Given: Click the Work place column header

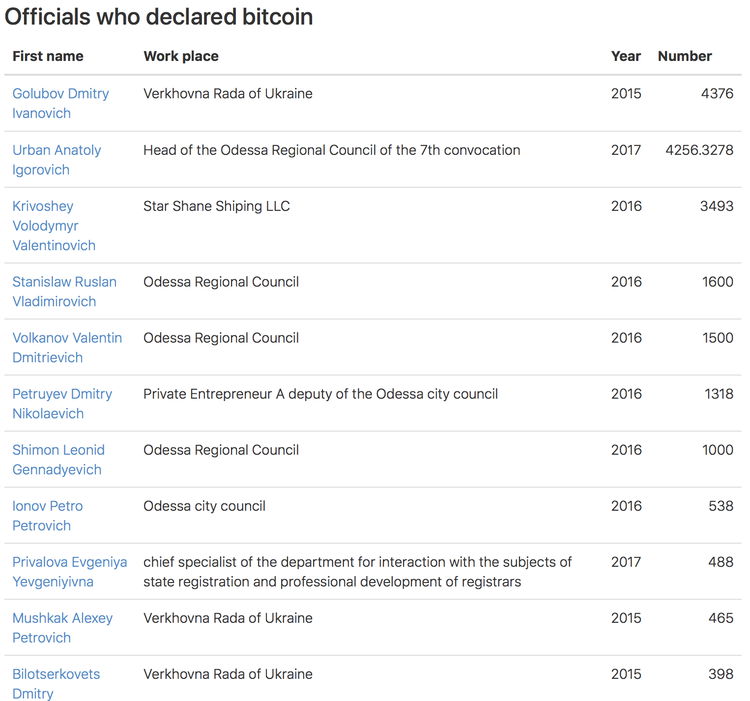Looking at the screenshot, I should 181,56.
